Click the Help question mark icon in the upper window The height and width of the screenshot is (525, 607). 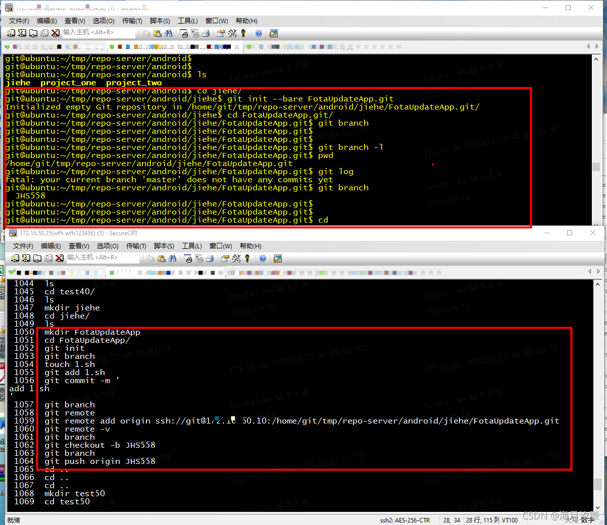point(259,33)
